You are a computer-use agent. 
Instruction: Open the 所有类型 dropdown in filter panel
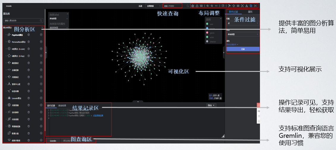click(x=243, y=34)
